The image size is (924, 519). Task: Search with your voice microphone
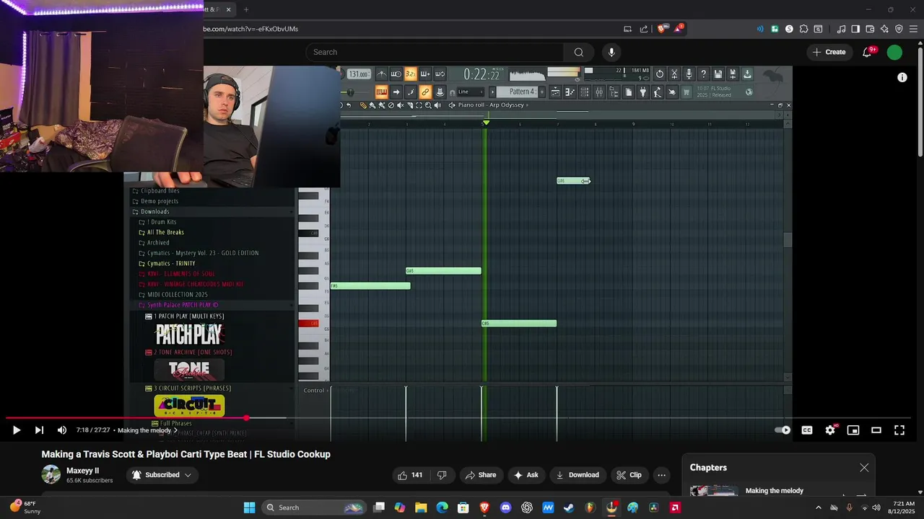pyautogui.click(x=611, y=52)
